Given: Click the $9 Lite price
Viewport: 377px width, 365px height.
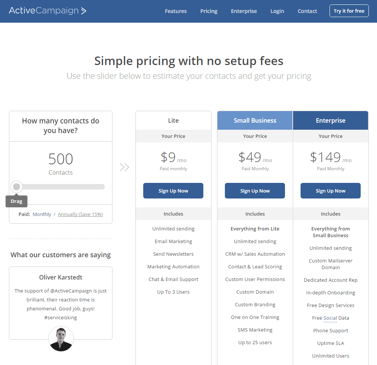Looking at the screenshot, I should coord(168,157).
